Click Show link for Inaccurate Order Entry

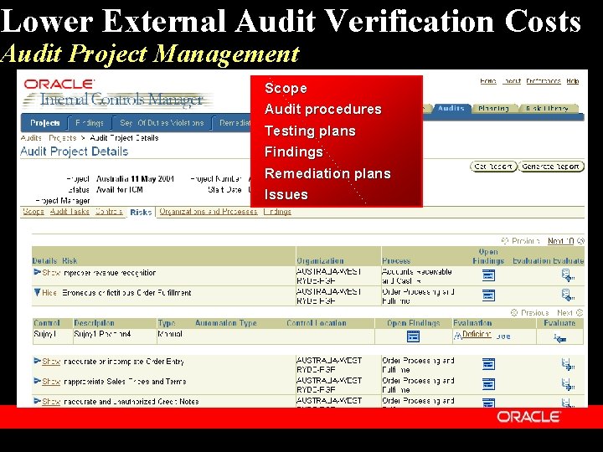[x=51, y=362]
